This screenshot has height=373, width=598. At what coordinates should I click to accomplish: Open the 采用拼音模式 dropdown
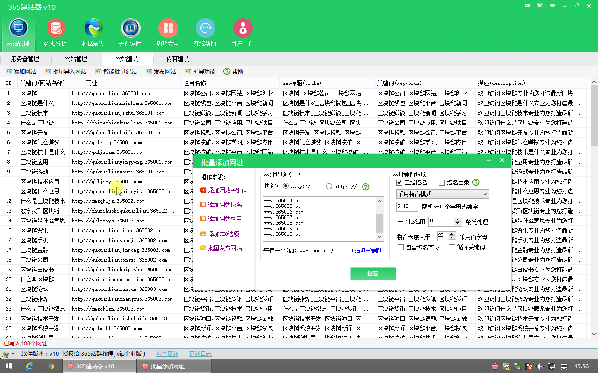(442, 194)
